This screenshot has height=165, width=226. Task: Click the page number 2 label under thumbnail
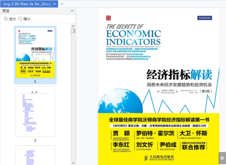[35, 140]
